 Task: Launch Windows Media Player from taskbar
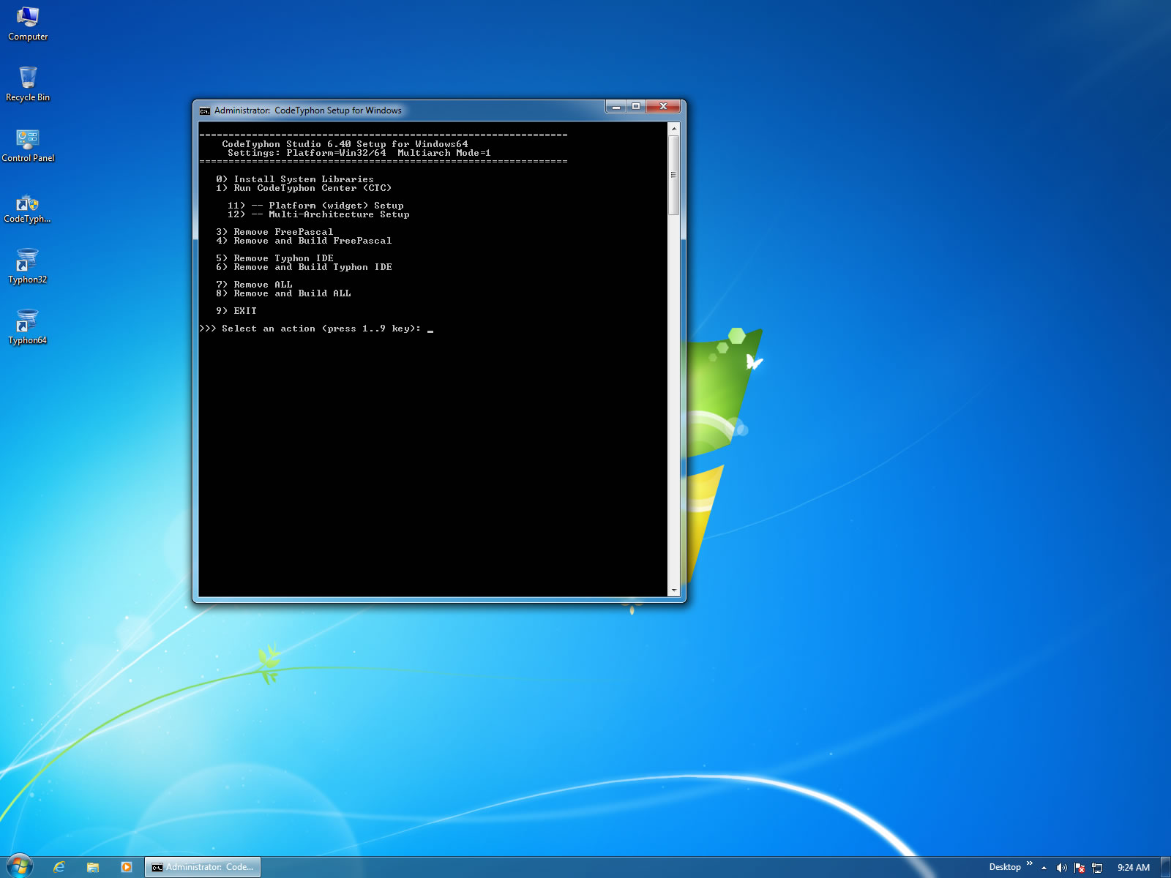click(x=127, y=867)
